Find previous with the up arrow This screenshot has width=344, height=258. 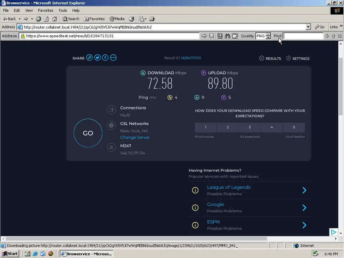pos(334,36)
